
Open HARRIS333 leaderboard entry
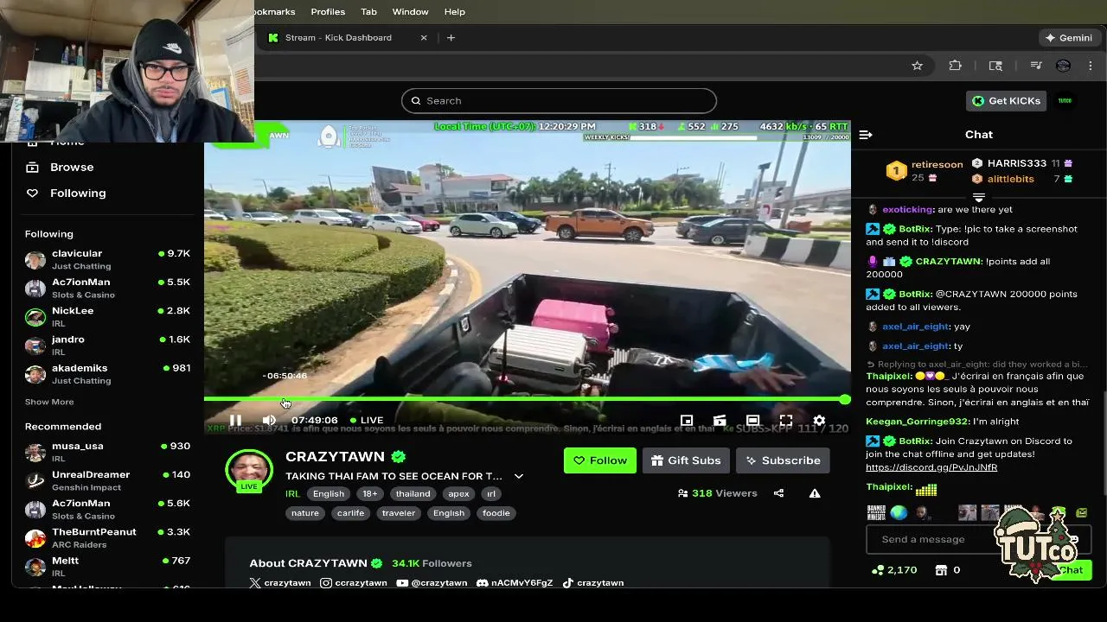tap(1022, 163)
